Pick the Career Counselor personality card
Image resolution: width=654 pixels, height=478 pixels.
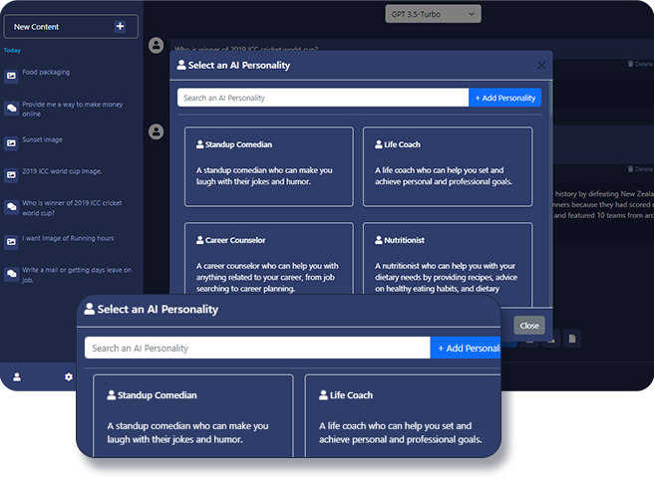269,258
